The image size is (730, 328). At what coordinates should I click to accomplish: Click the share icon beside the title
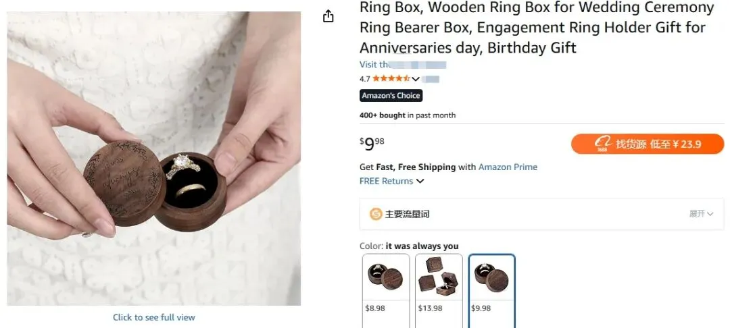[328, 16]
